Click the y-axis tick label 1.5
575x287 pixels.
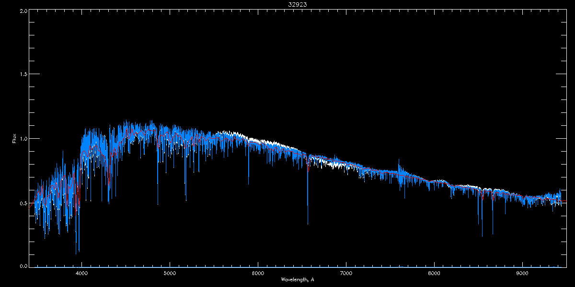point(23,74)
